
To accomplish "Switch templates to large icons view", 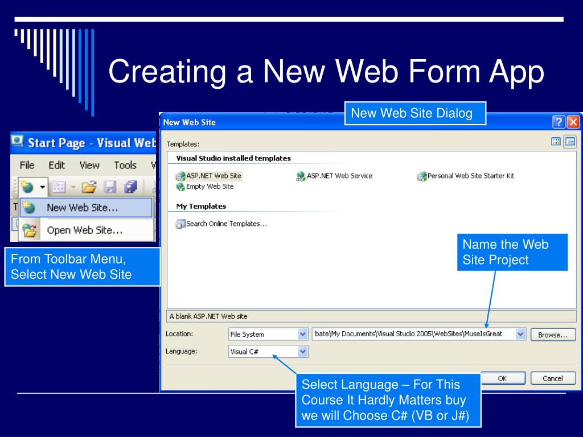I will (556, 142).
